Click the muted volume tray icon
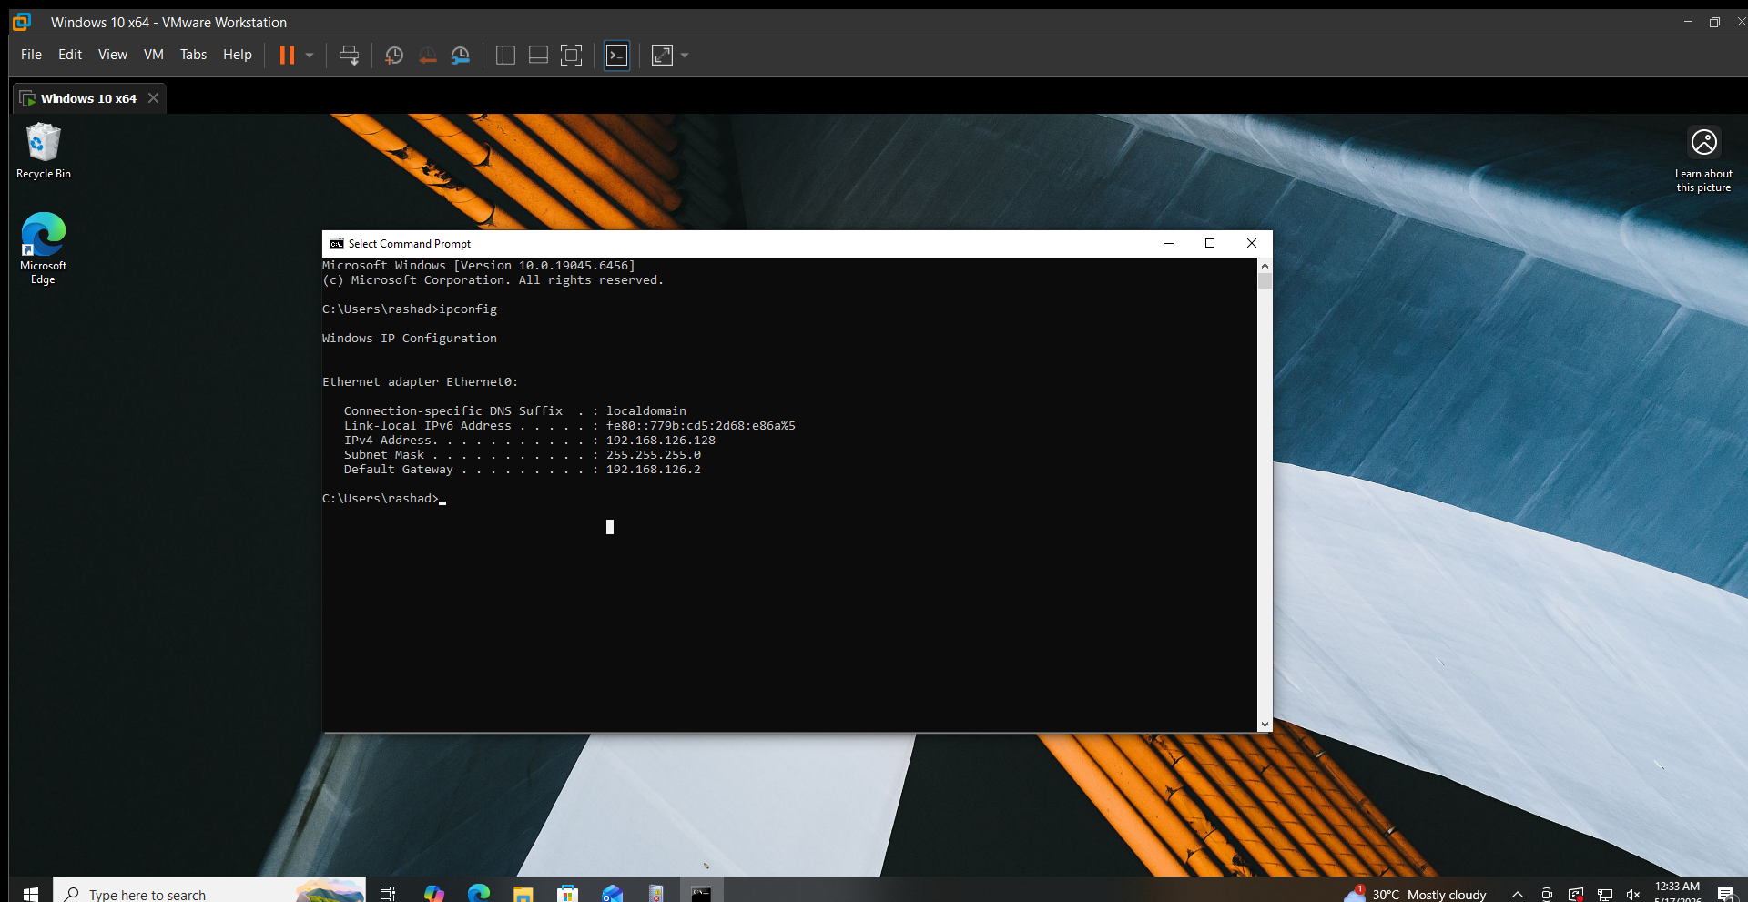Image resolution: width=1748 pixels, height=902 pixels. pos(1633,894)
